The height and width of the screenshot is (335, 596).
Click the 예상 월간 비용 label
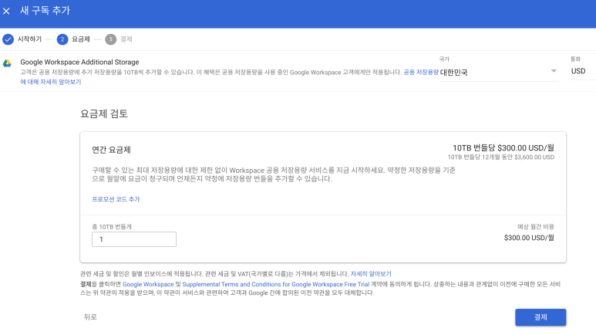pos(536,226)
